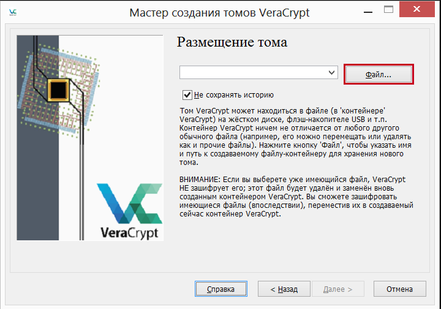Click the Файл... button to choose container file

379,74
